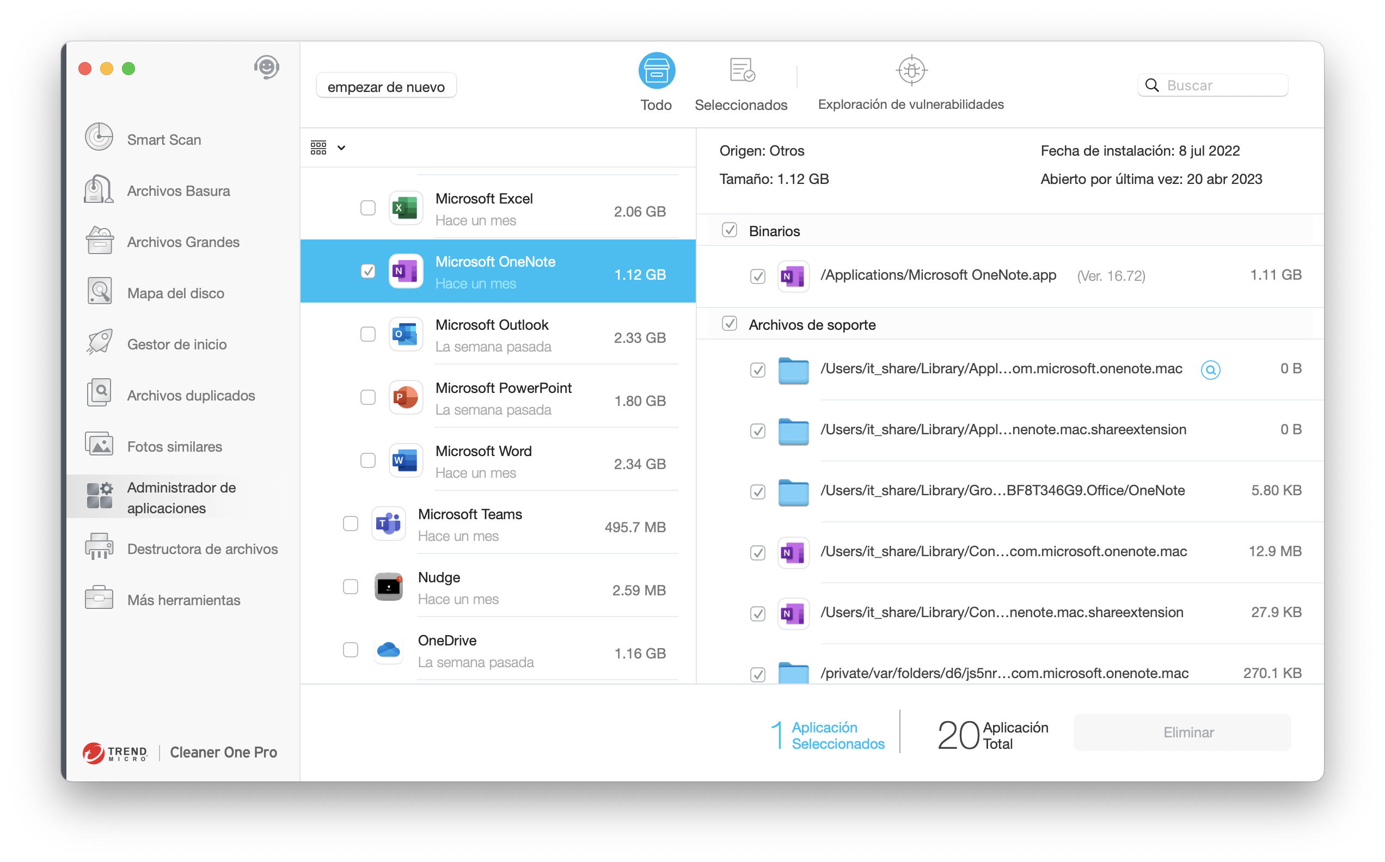Uncheck the Binarios group checkbox
1385x862 pixels.
tap(730, 230)
